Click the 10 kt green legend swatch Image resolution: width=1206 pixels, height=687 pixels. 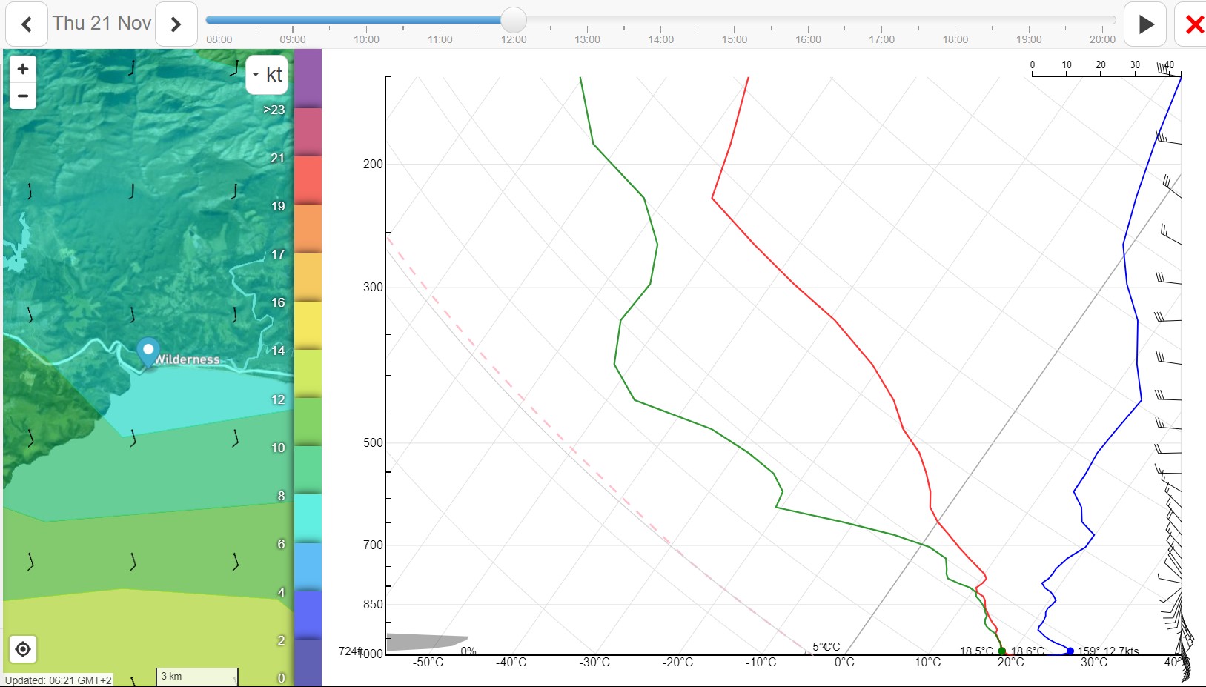pos(308,422)
